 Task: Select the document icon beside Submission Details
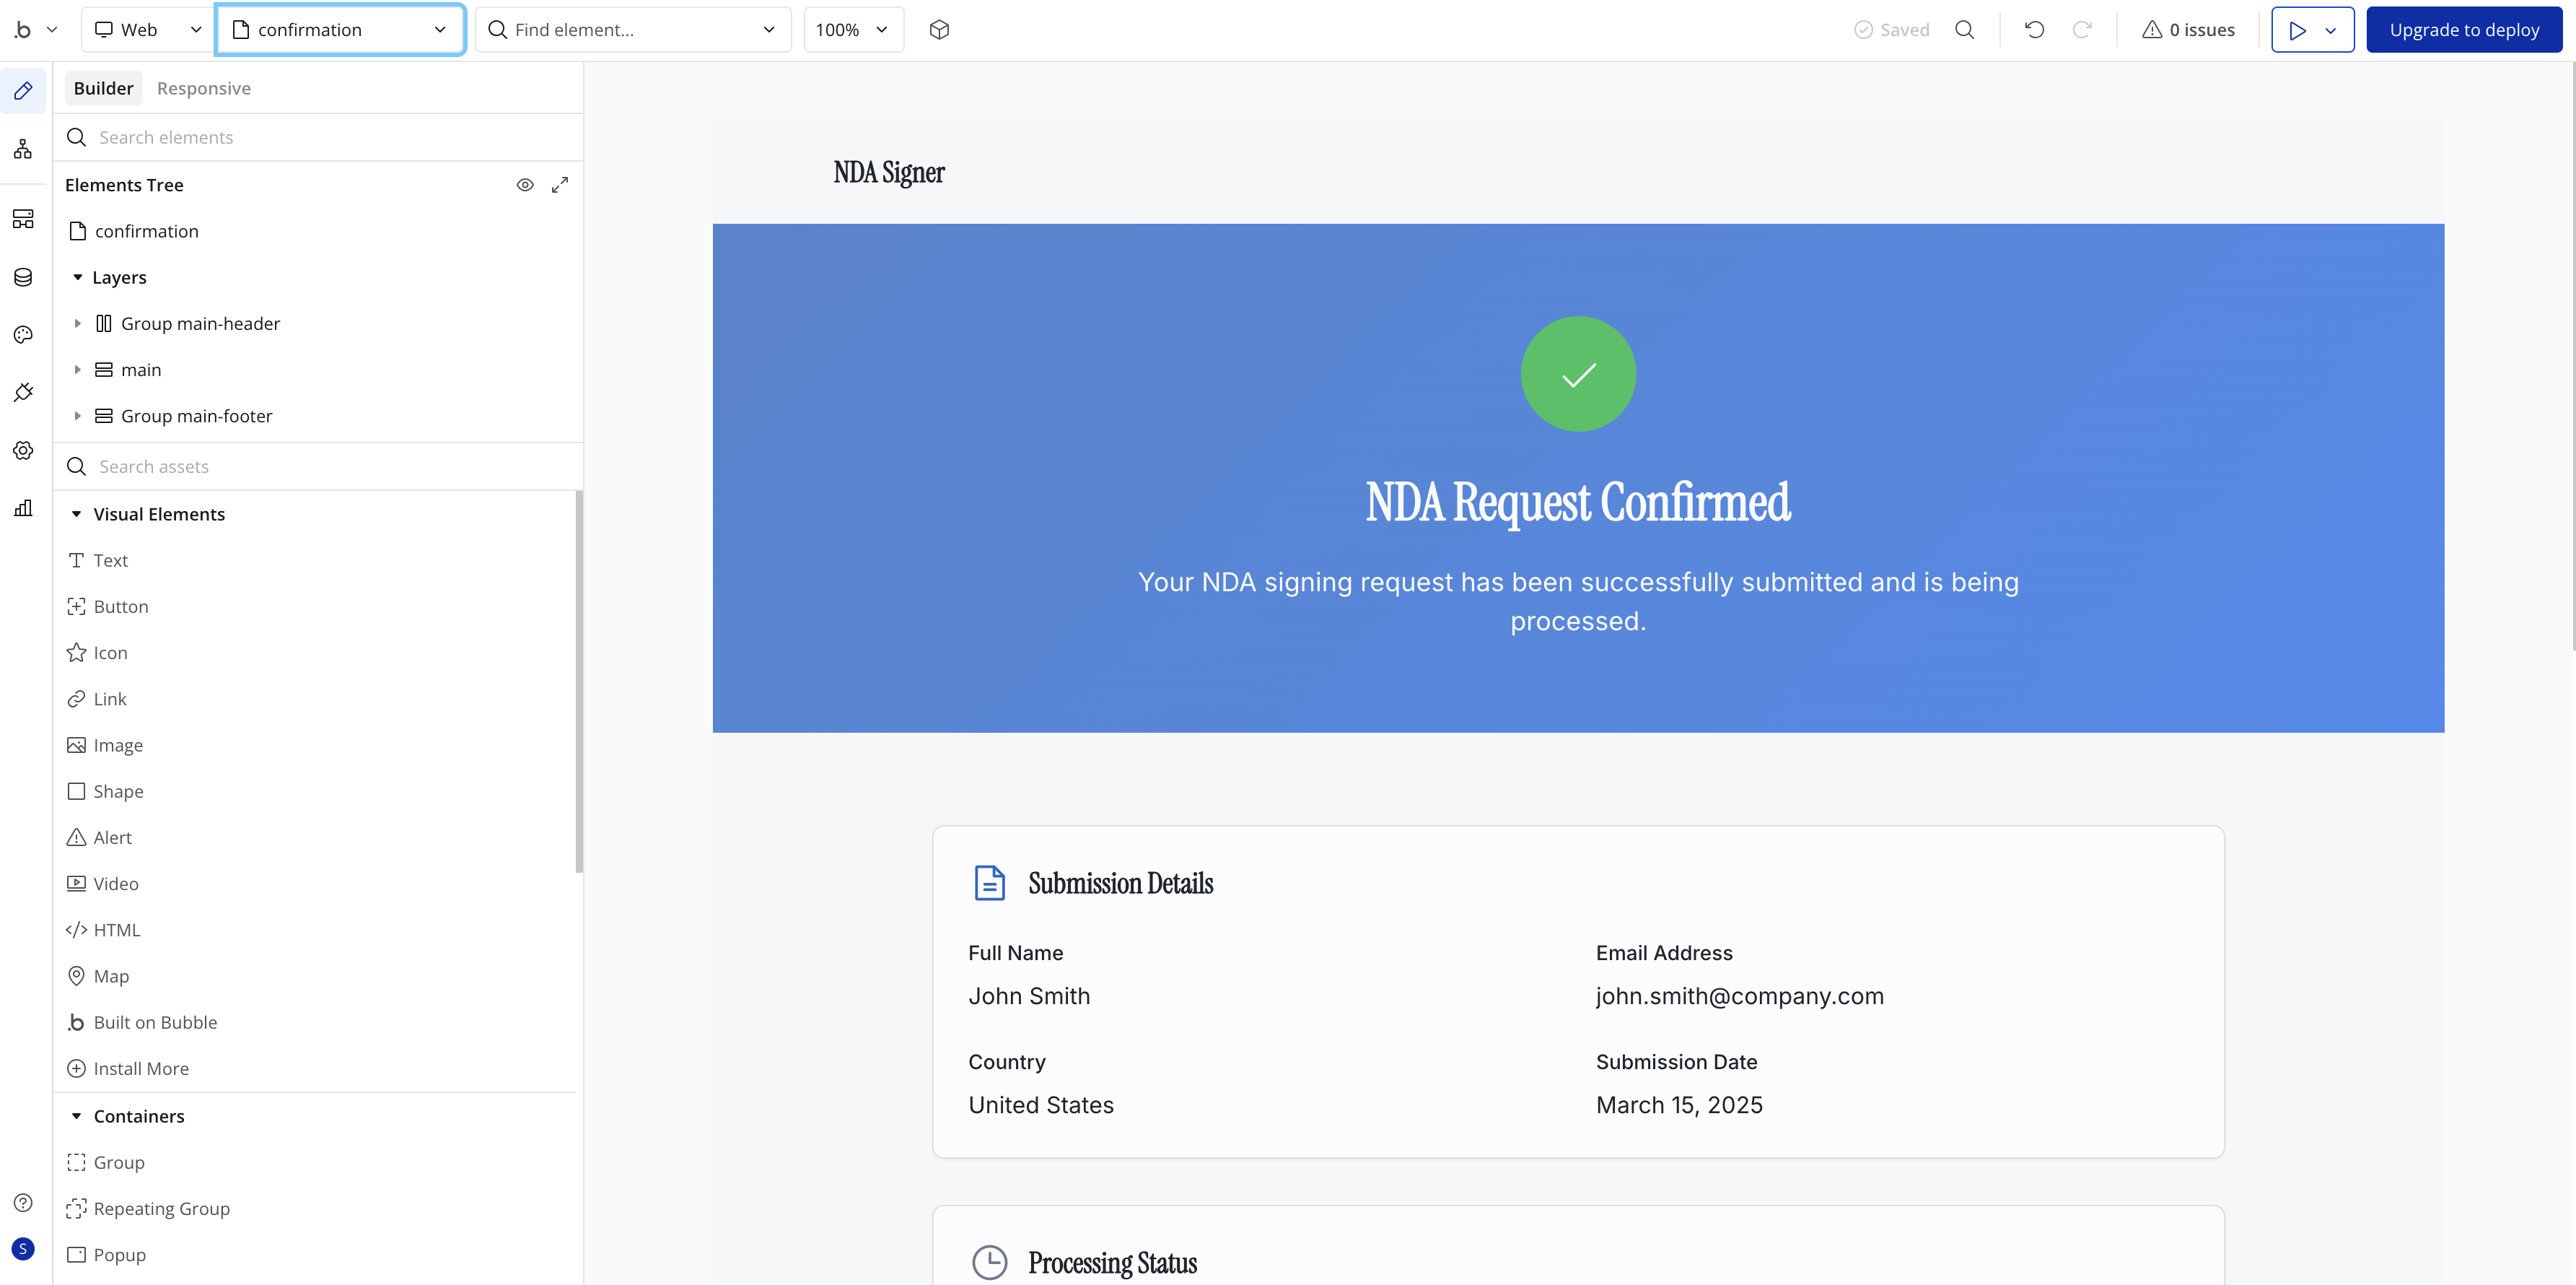989,883
